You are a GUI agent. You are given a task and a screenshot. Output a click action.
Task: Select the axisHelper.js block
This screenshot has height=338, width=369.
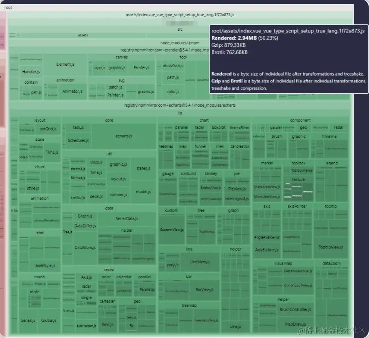click(x=86, y=326)
